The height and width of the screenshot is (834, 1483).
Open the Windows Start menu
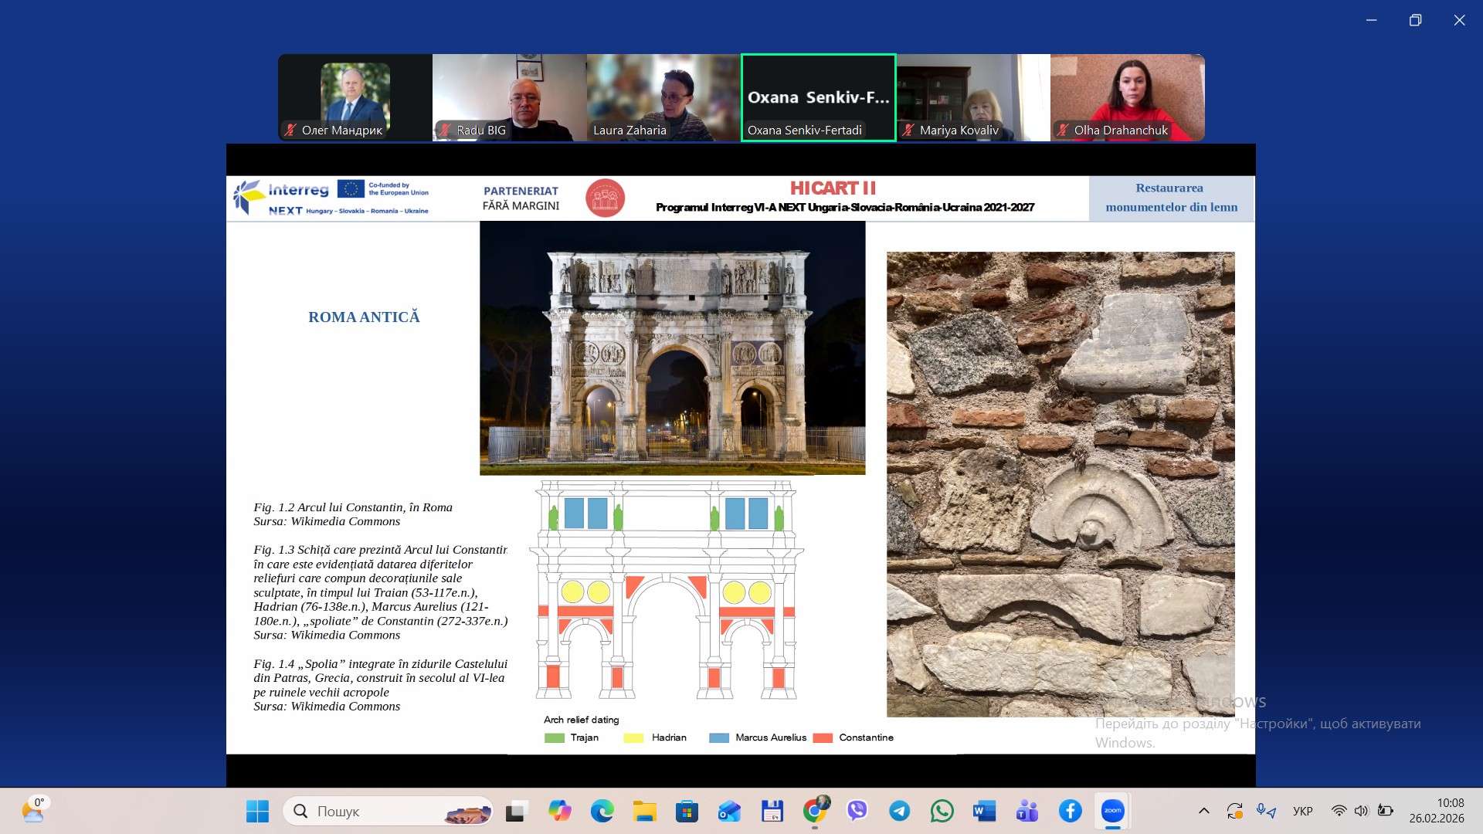click(x=257, y=811)
